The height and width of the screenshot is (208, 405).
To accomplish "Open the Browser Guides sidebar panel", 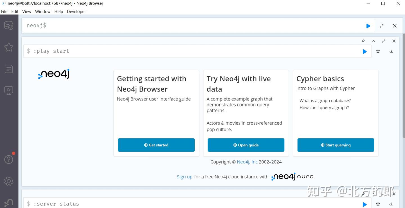I will (x=9, y=90).
